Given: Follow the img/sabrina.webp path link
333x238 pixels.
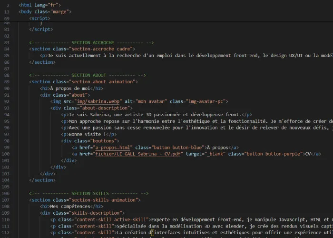Looking at the screenshot, I should 98,101.
